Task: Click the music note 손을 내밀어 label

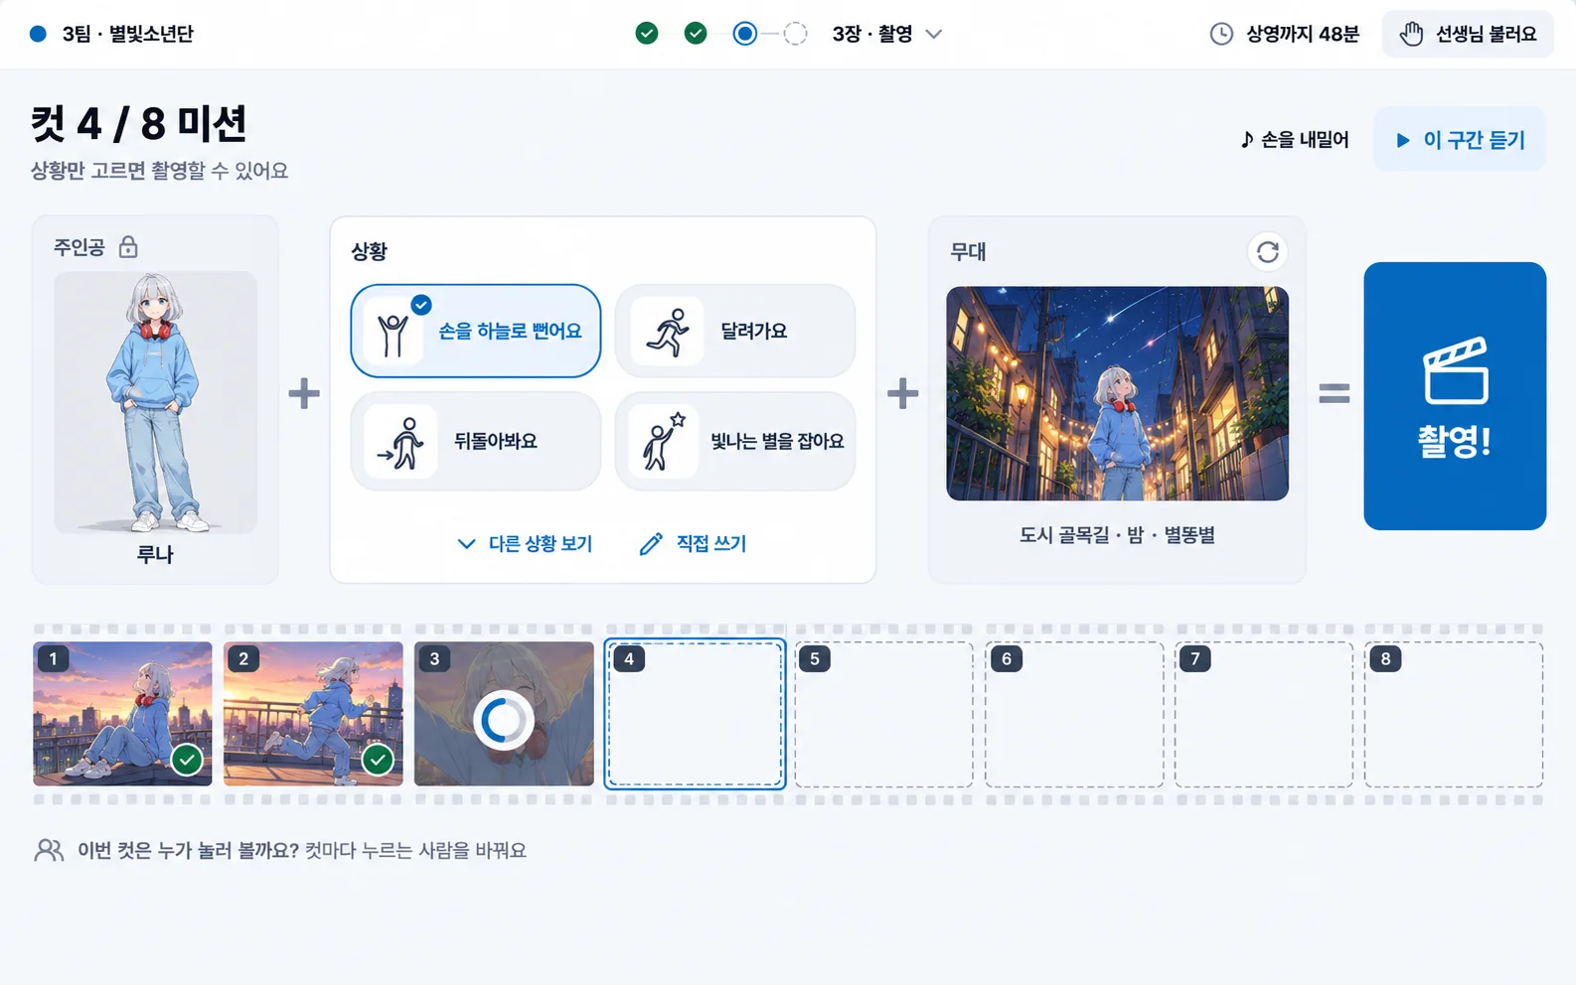Action: click(1295, 140)
